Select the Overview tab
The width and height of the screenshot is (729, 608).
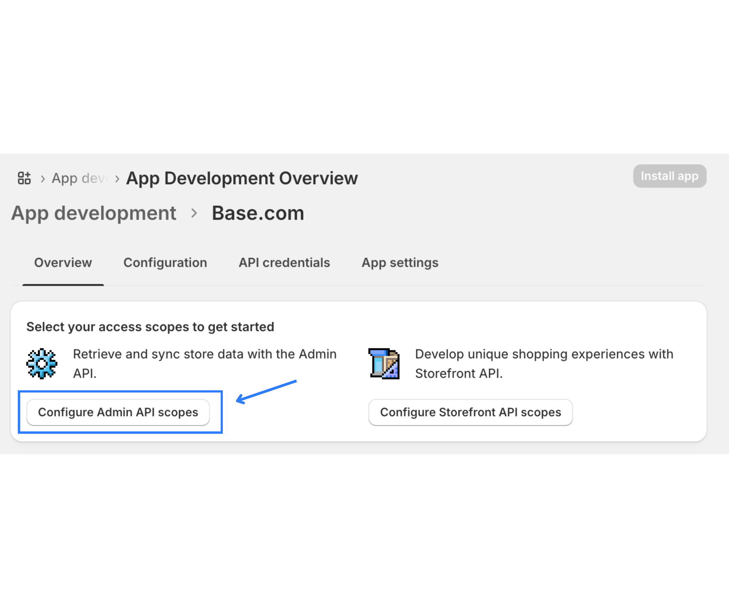pos(63,263)
